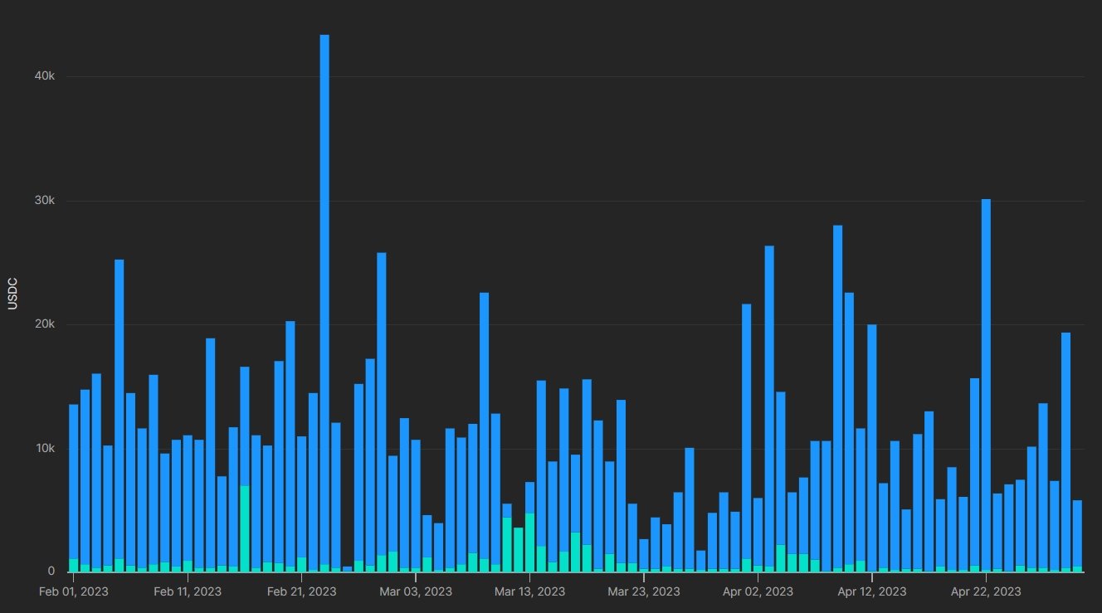Click the 40k y-axis label
1102x613 pixels.
pos(44,76)
